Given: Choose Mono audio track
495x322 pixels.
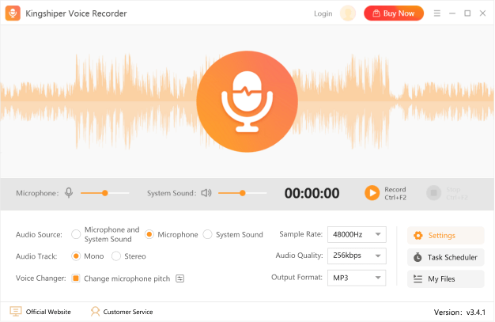Looking at the screenshot, I should pos(76,256).
